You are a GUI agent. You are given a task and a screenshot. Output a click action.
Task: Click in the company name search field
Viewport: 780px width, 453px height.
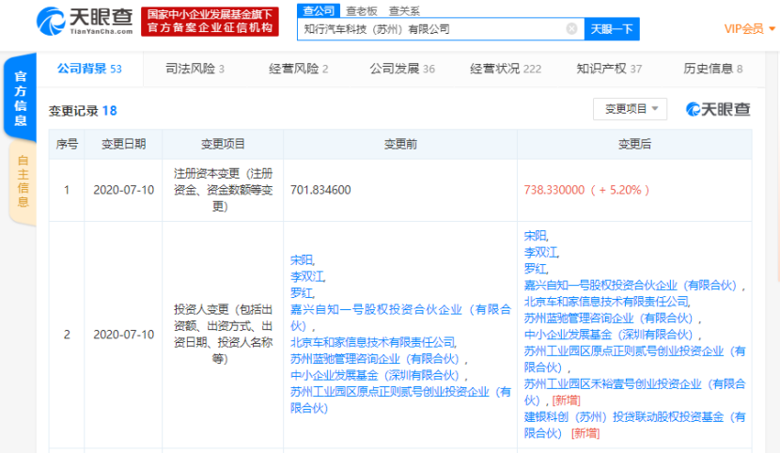[x=432, y=29]
